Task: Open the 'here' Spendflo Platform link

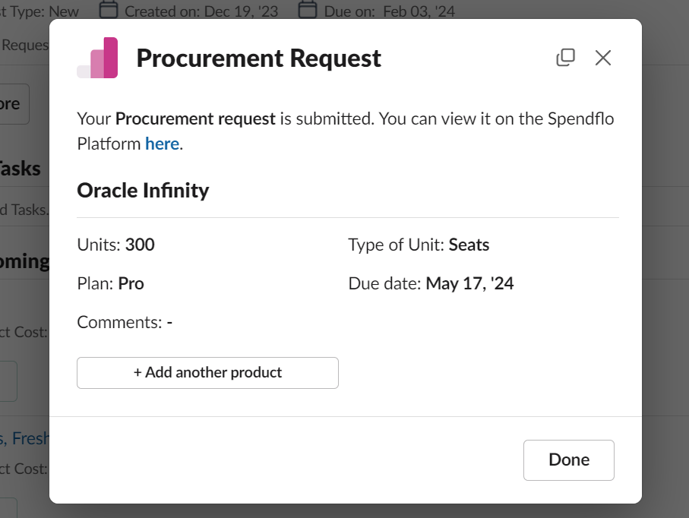Action: (x=162, y=144)
